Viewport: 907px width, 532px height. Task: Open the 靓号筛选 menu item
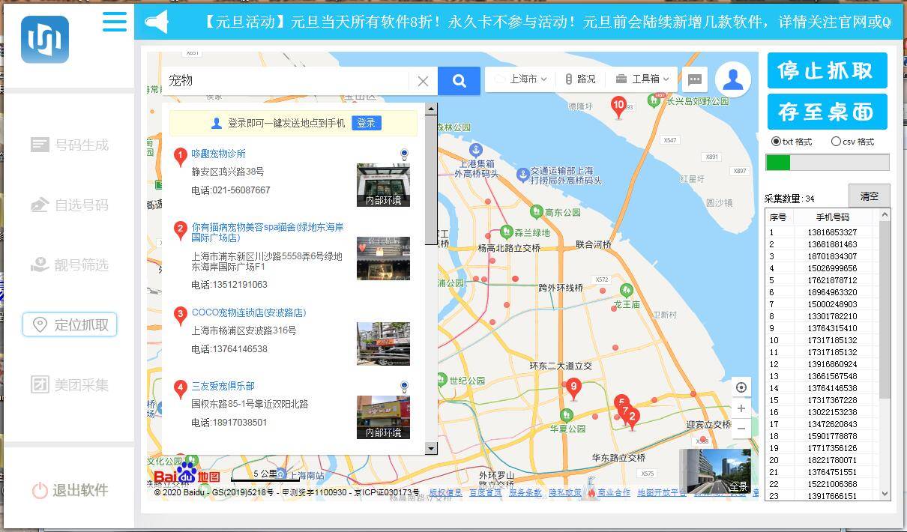[x=70, y=265]
